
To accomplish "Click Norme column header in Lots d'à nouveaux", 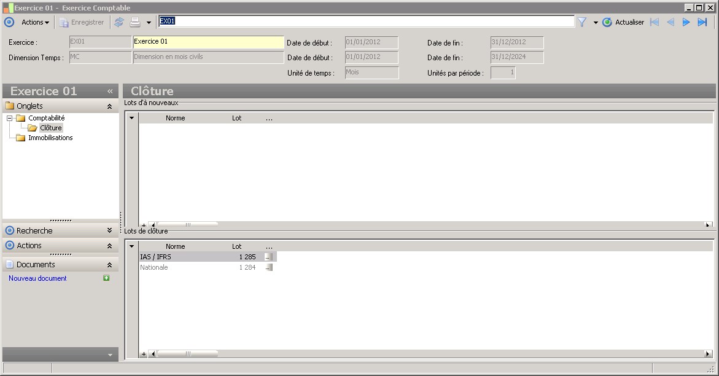I will [x=175, y=118].
